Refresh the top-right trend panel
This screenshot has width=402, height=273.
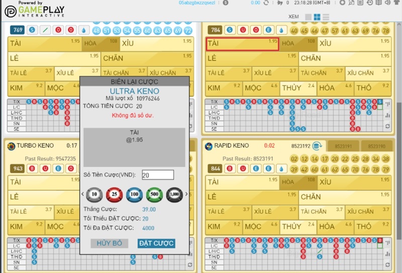[x=387, y=126]
